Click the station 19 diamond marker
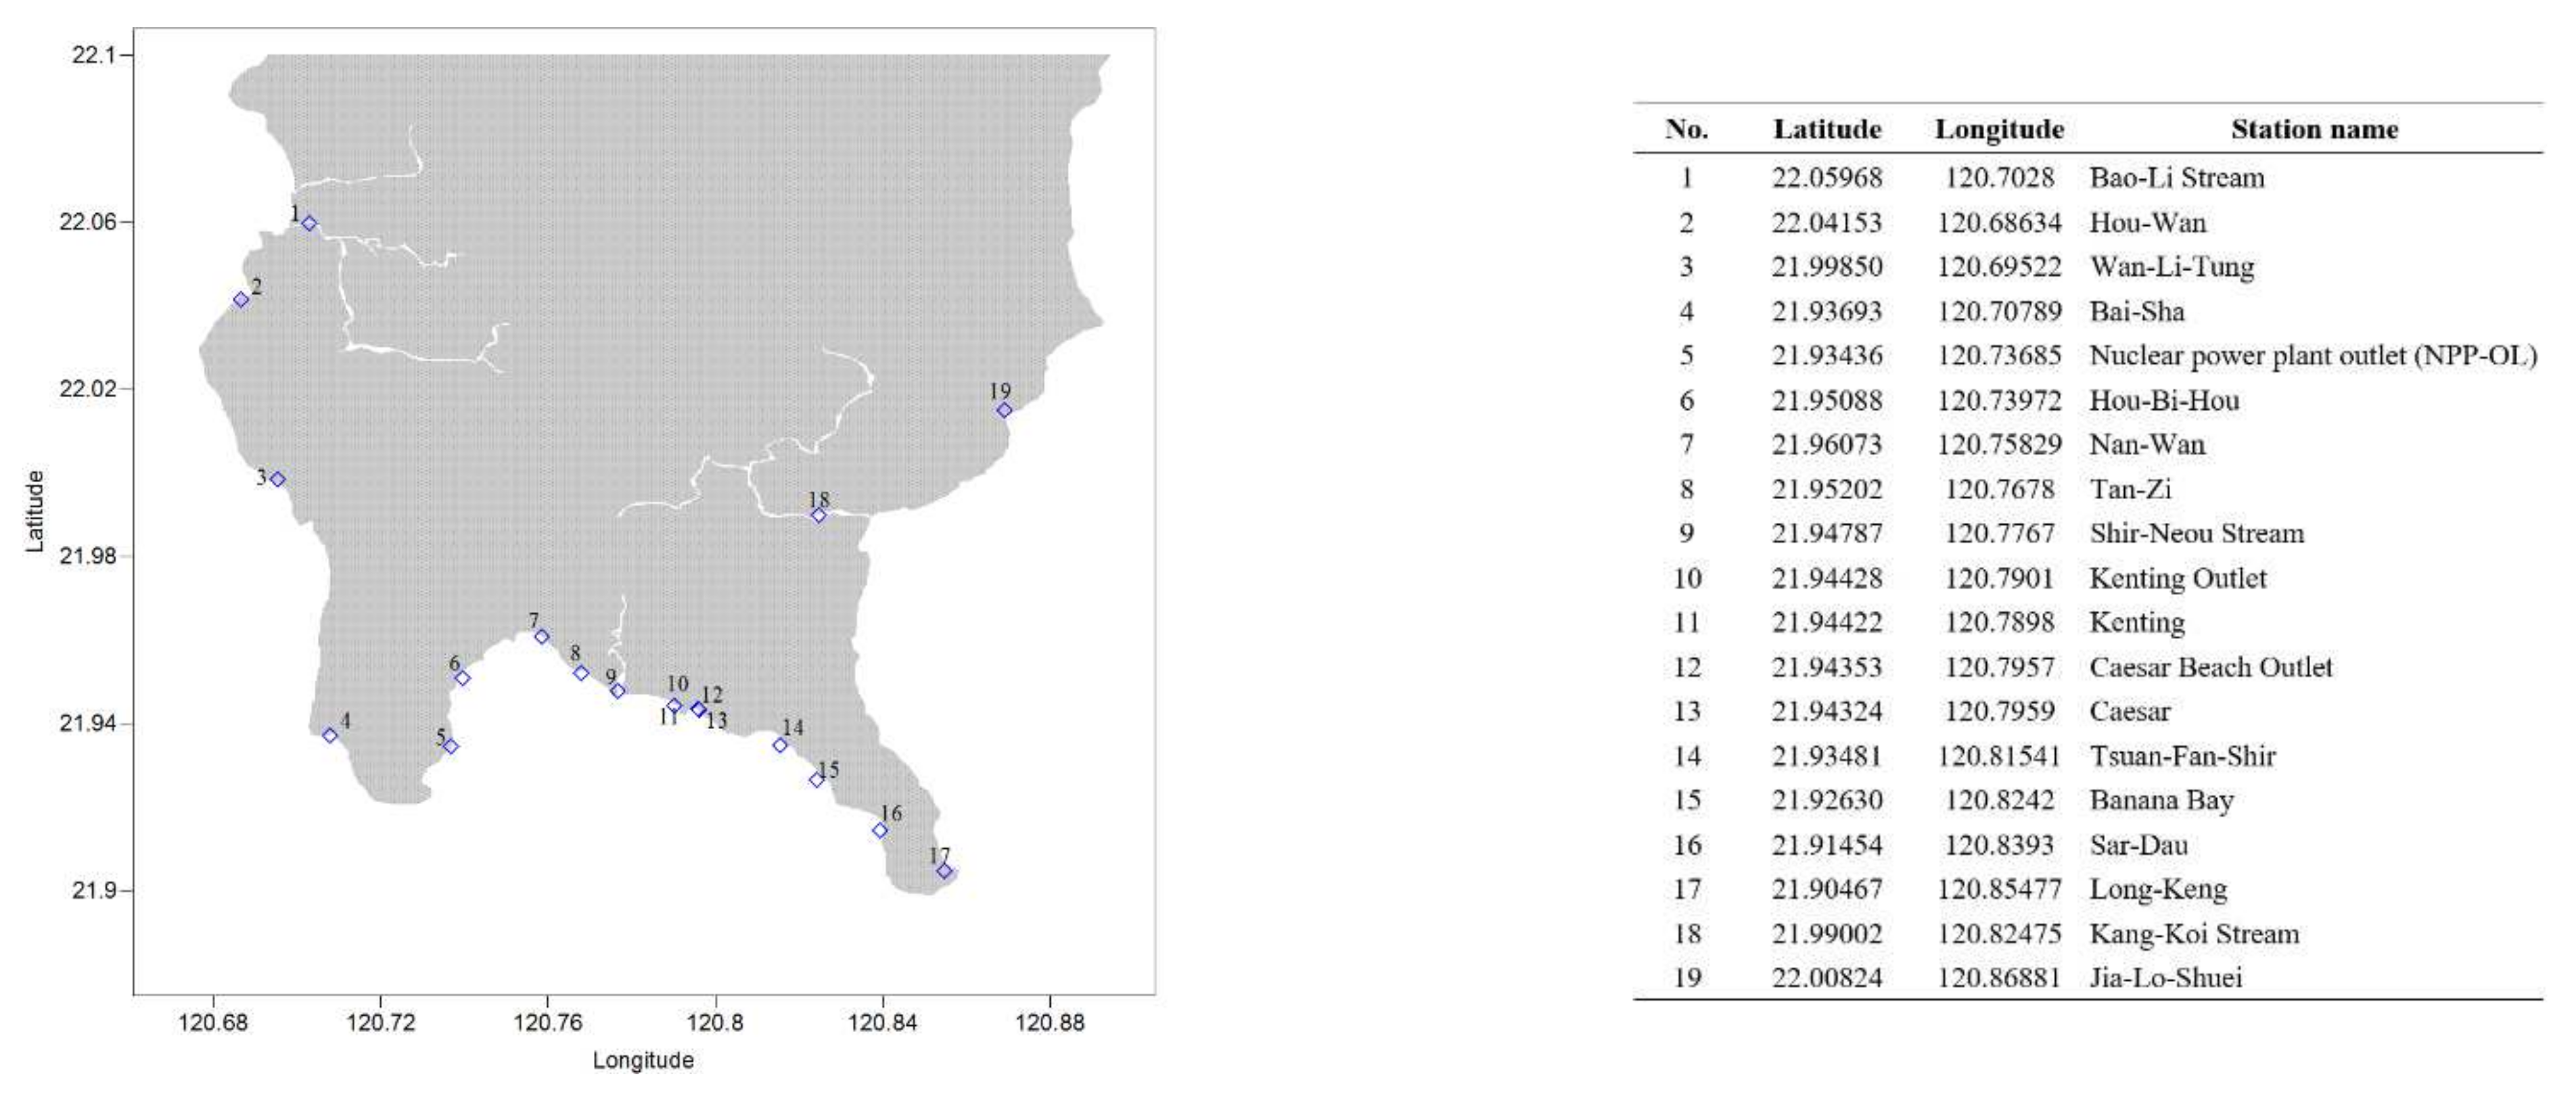 (x=1004, y=410)
